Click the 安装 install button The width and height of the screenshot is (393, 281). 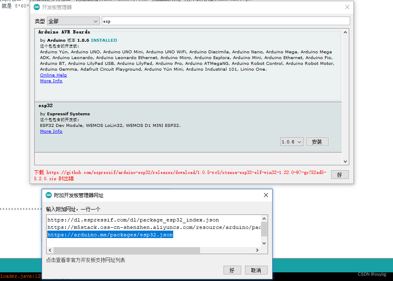(x=317, y=142)
